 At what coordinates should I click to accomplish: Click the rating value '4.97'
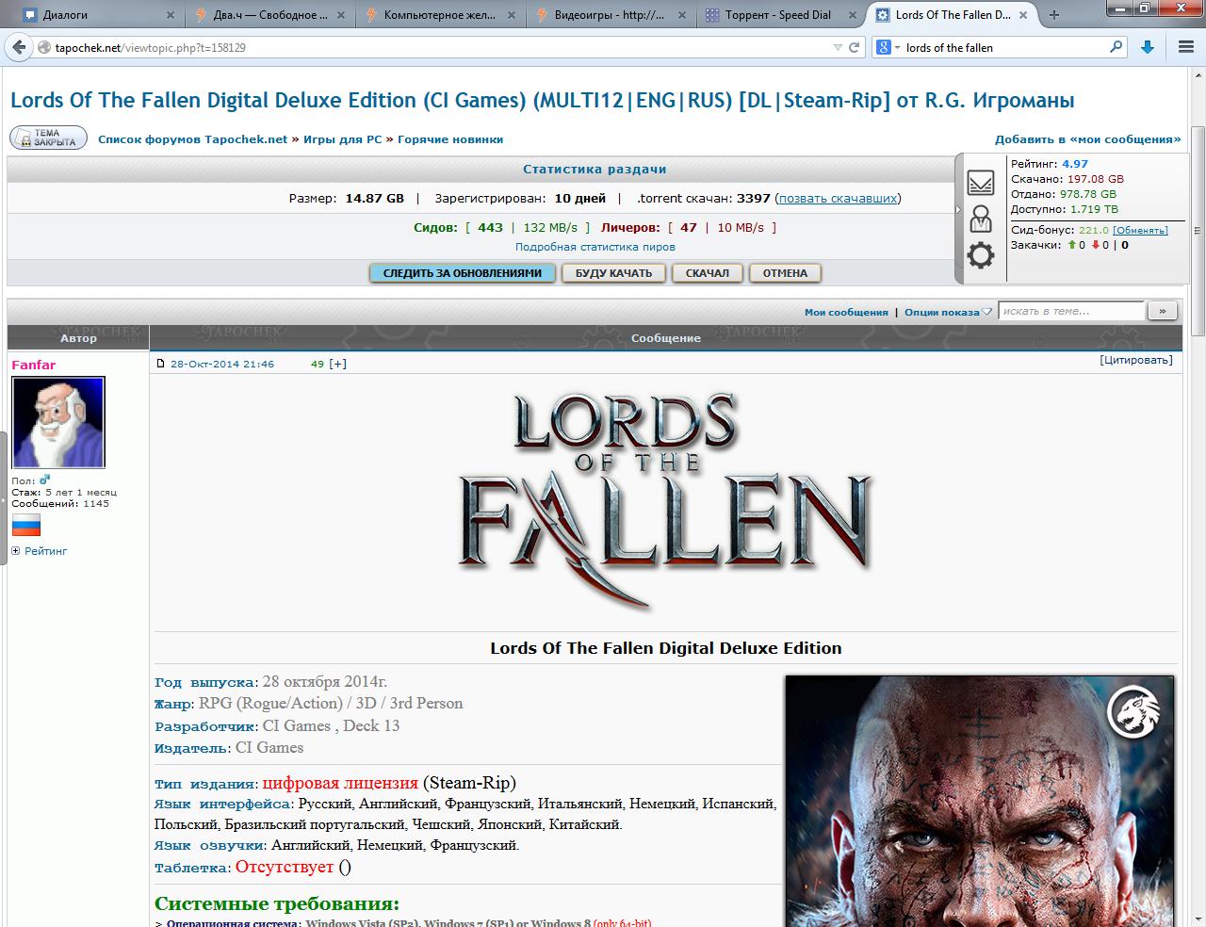pyautogui.click(x=1075, y=164)
